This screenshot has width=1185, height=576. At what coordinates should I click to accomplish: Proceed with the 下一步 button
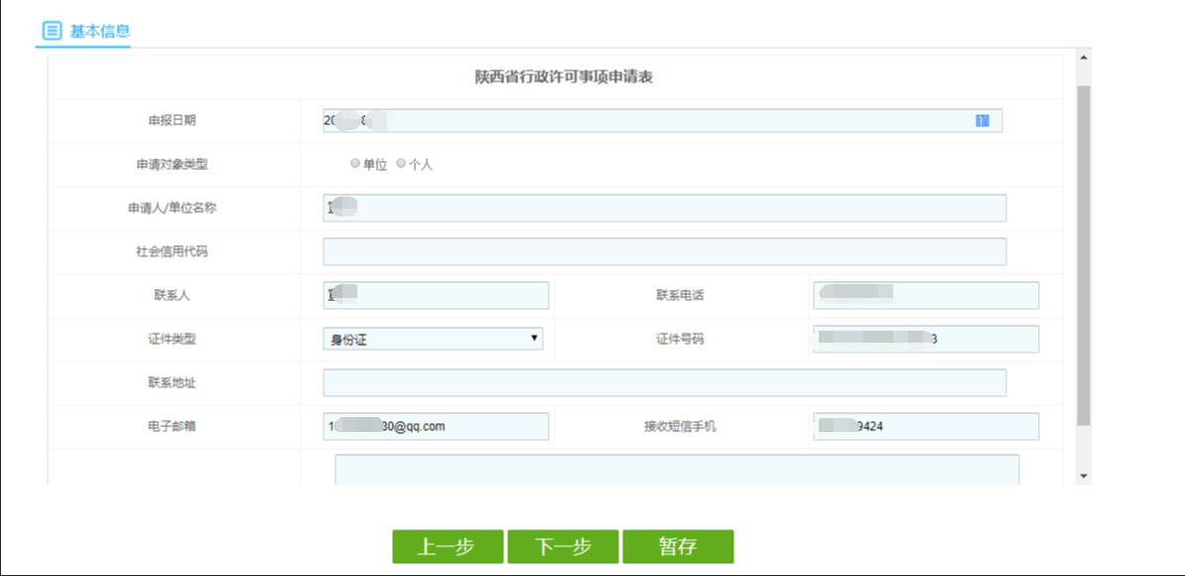(x=563, y=547)
